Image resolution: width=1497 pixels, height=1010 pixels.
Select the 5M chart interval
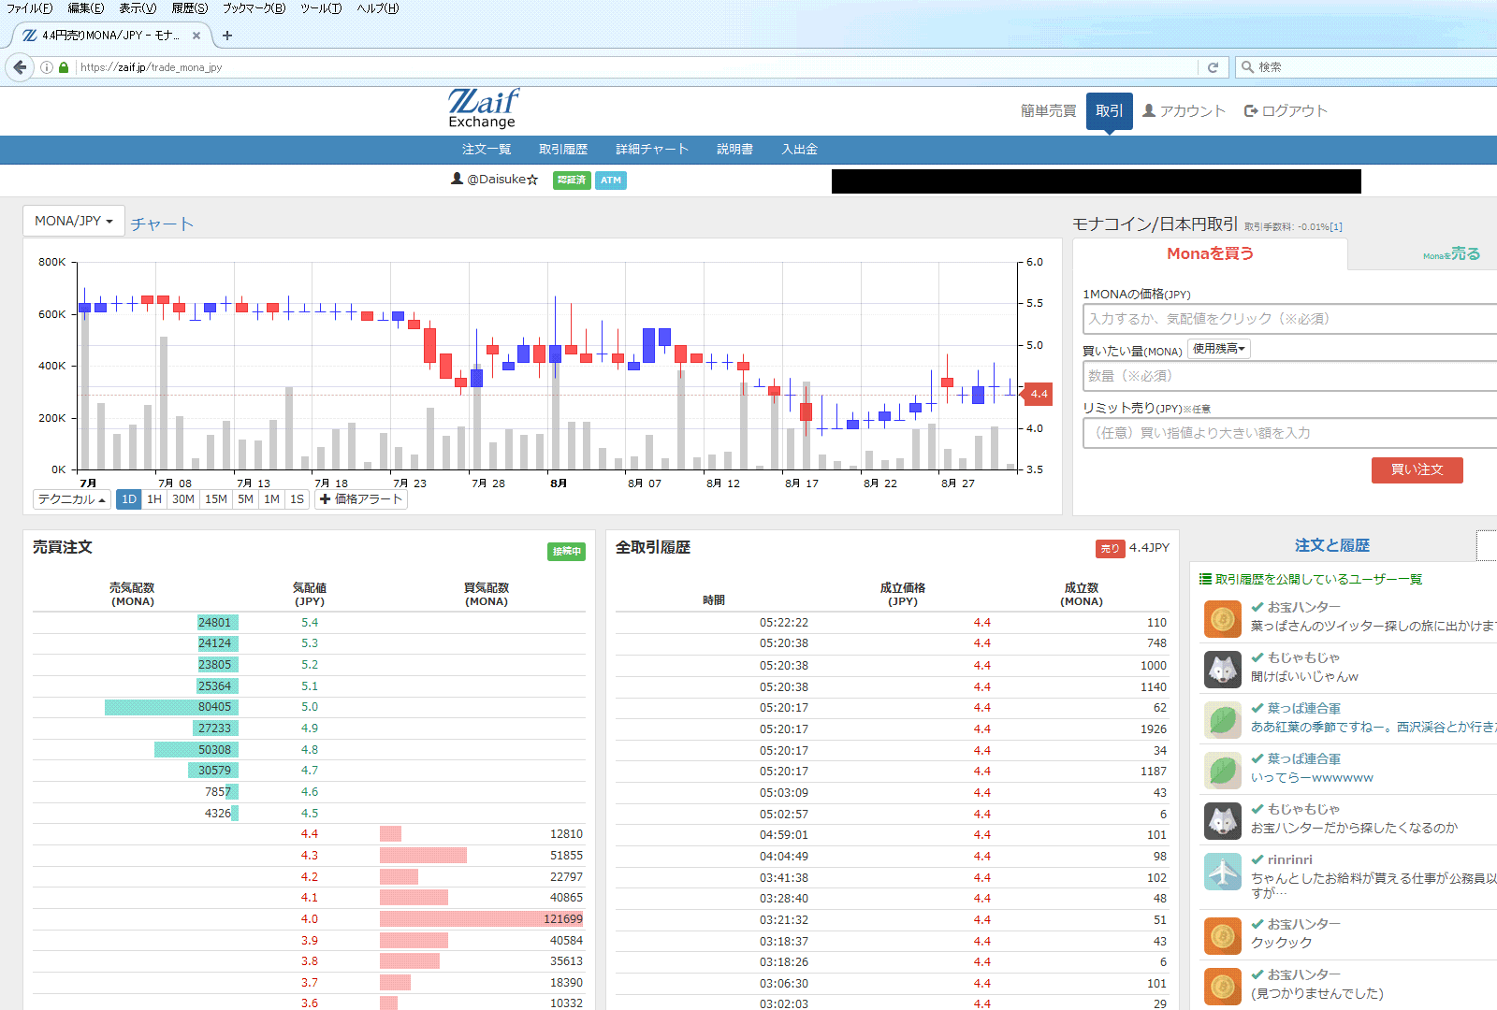point(245,499)
